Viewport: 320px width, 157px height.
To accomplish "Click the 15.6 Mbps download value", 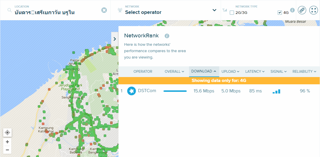I will (x=204, y=91).
